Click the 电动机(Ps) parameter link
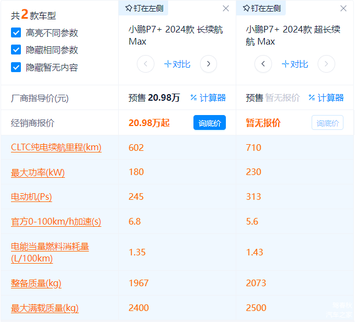355x322 pixels. pos(31,197)
